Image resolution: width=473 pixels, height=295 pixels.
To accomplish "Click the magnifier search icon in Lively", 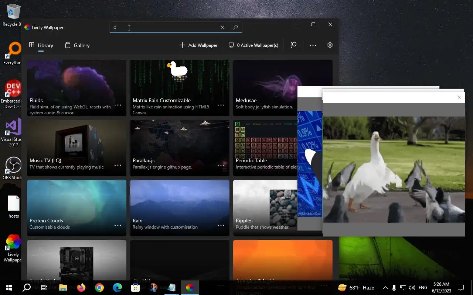I will (x=235, y=27).
